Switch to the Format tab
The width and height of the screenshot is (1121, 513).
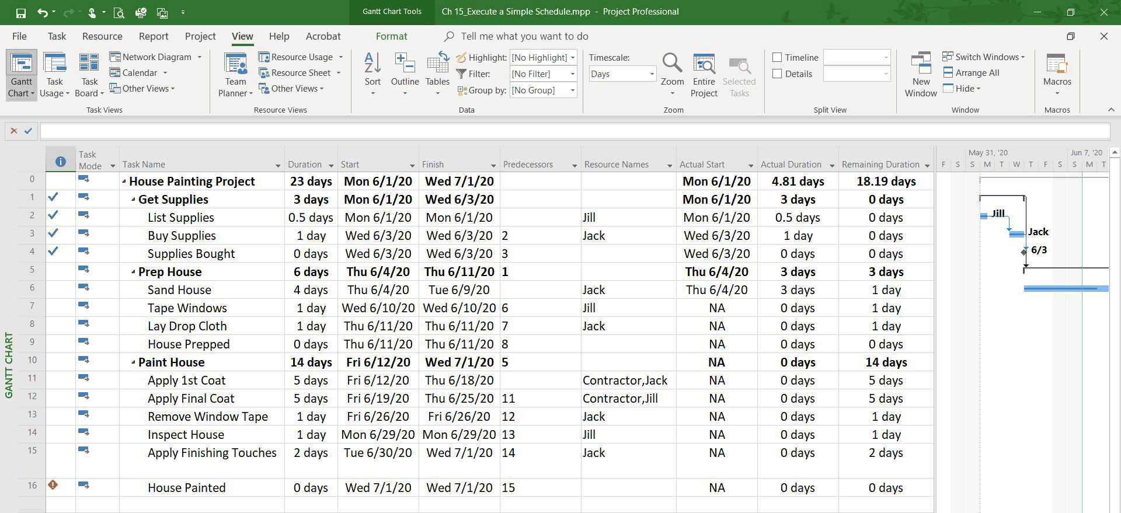tap(391, 36)
